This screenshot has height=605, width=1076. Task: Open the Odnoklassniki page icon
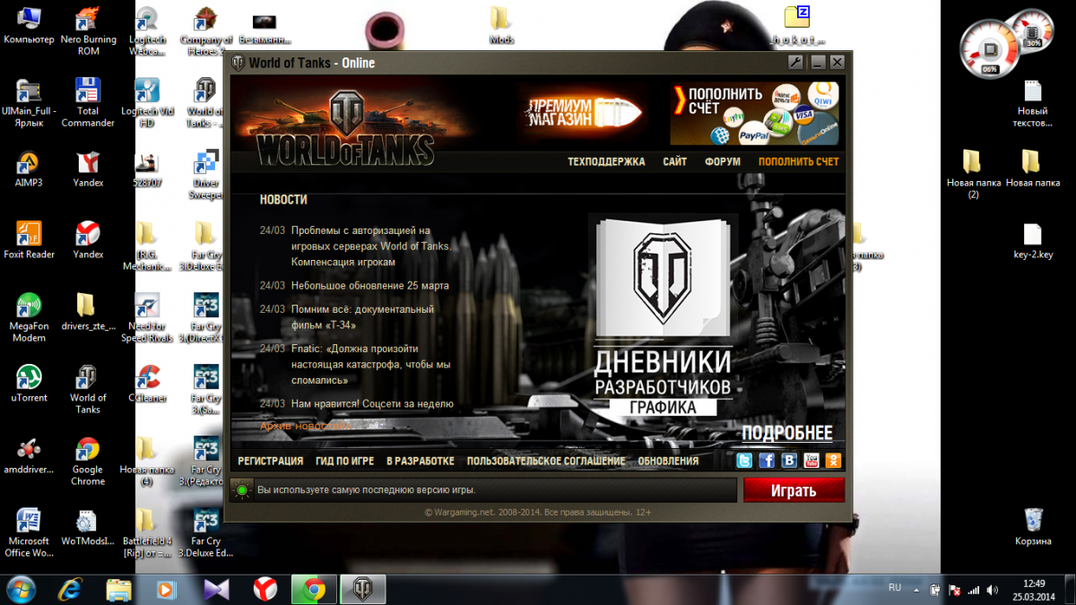[x=834, y=461]
